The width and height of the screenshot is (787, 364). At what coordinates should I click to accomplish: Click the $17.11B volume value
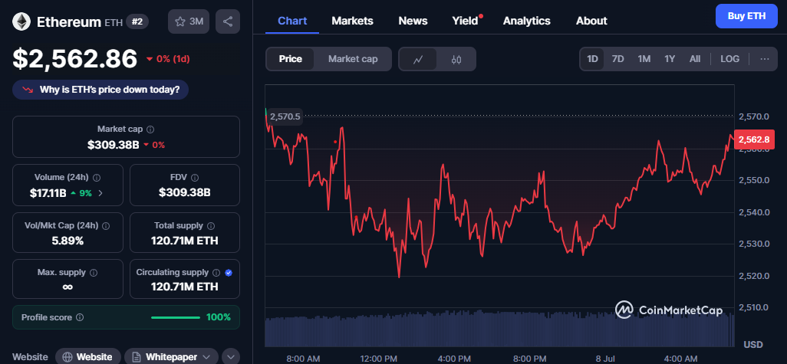tap(48, 193)
